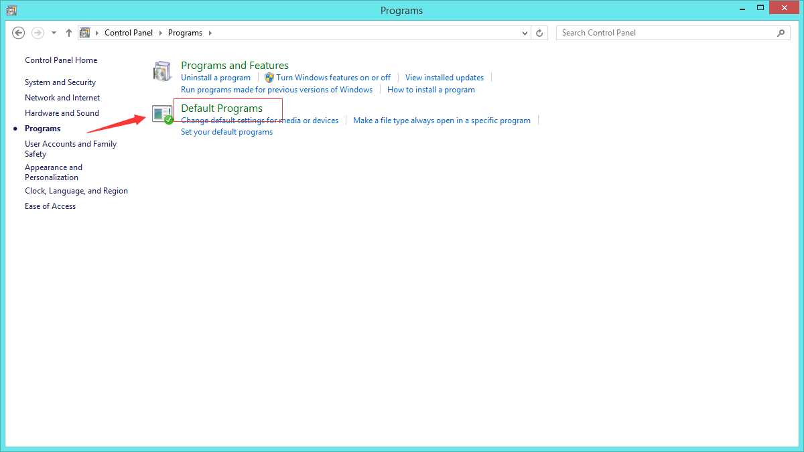Click the Up to parent folder arrow
This screenshot has width=804, height=452.
69,33
